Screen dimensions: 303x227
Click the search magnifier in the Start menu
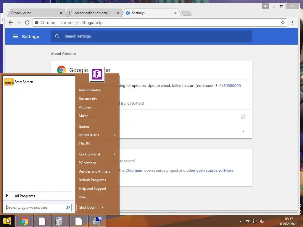[x=68, y=207]
